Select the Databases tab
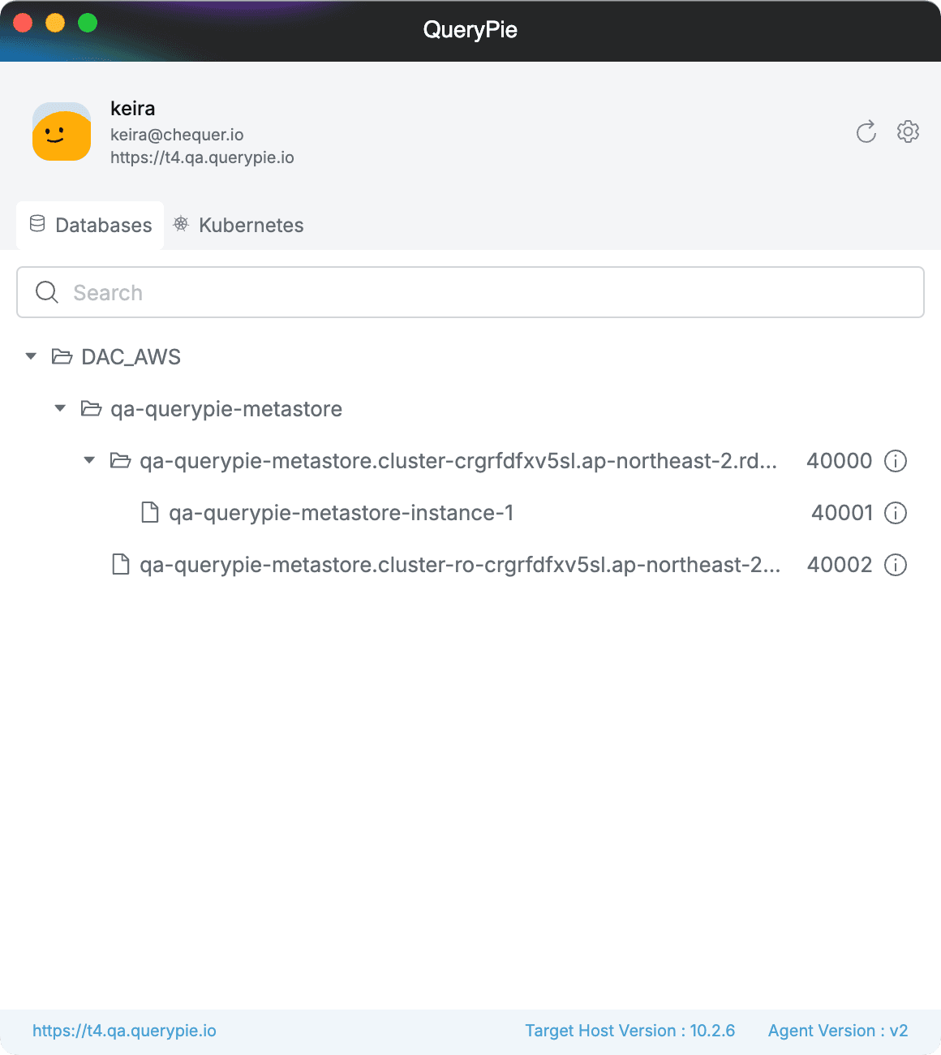This screenshot has height=1055, width=941. (91, 226)
